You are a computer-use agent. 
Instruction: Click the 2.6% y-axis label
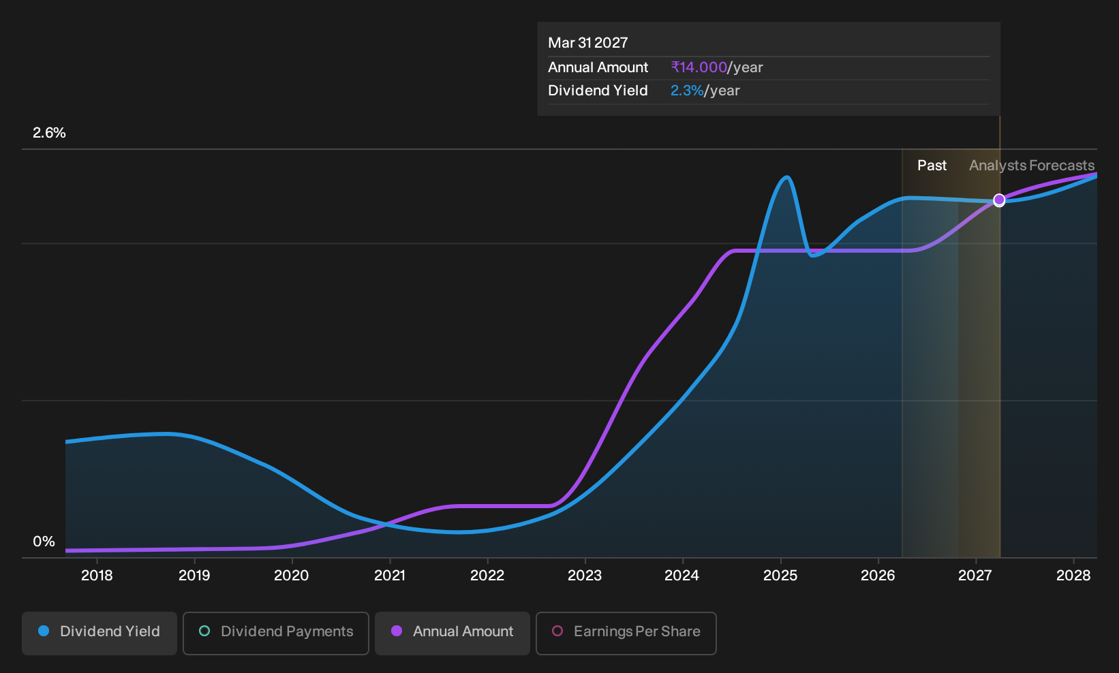point(49,133)
